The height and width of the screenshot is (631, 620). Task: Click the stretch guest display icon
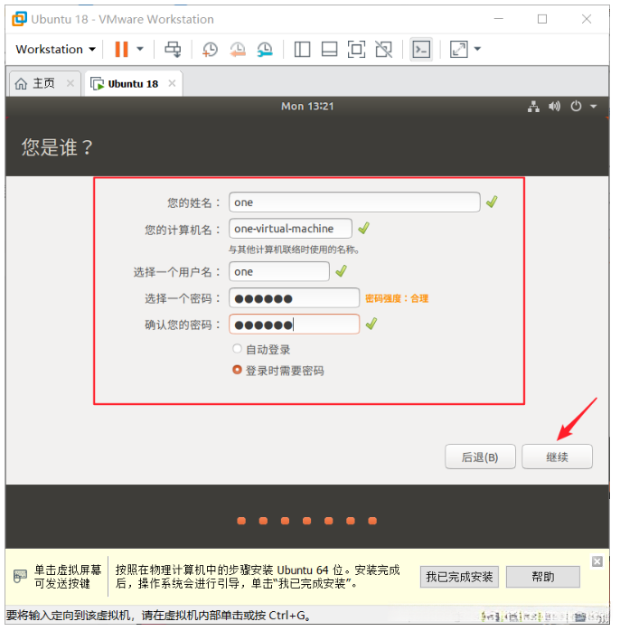point(458,50)
